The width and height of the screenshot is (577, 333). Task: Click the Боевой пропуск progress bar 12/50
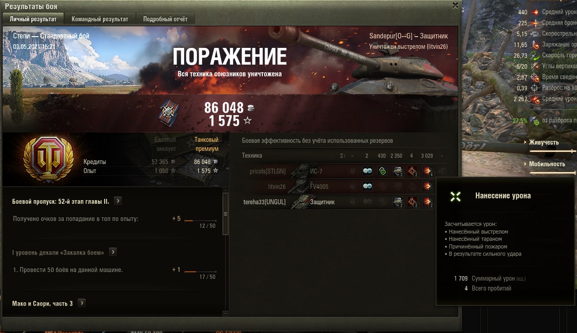point(200,220)
